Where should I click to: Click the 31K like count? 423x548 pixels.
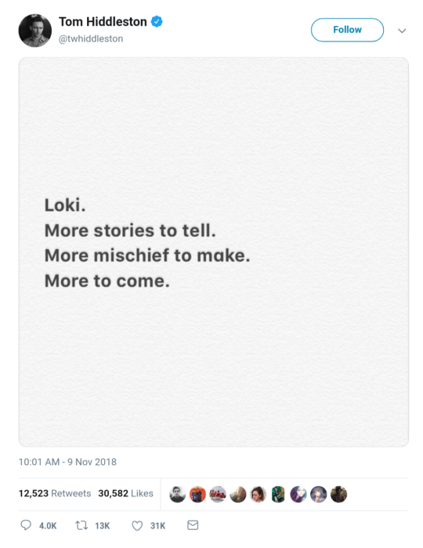(x=157, y=526)
